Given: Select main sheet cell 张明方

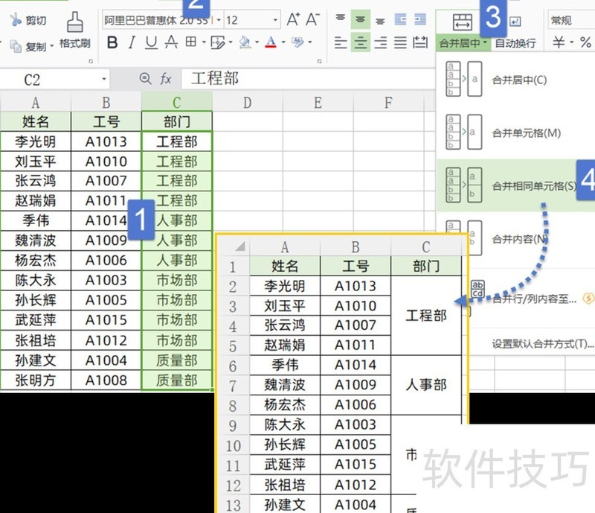Looking at the screenshot, I should tap(35, 380).
